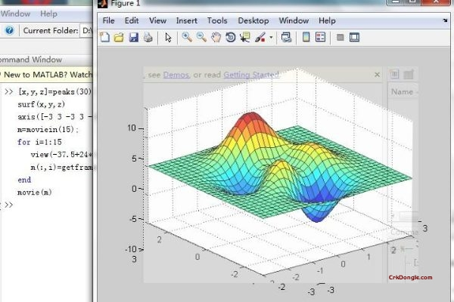
Task: Click the New Figure icon
Action: [104, 37]
